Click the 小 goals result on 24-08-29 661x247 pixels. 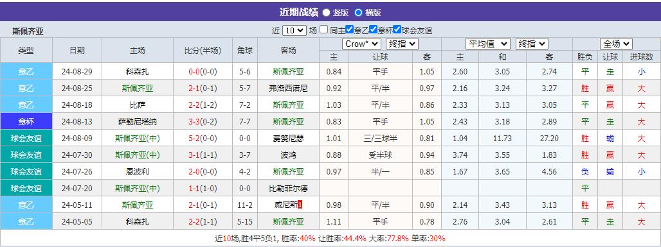coord(642,71)
